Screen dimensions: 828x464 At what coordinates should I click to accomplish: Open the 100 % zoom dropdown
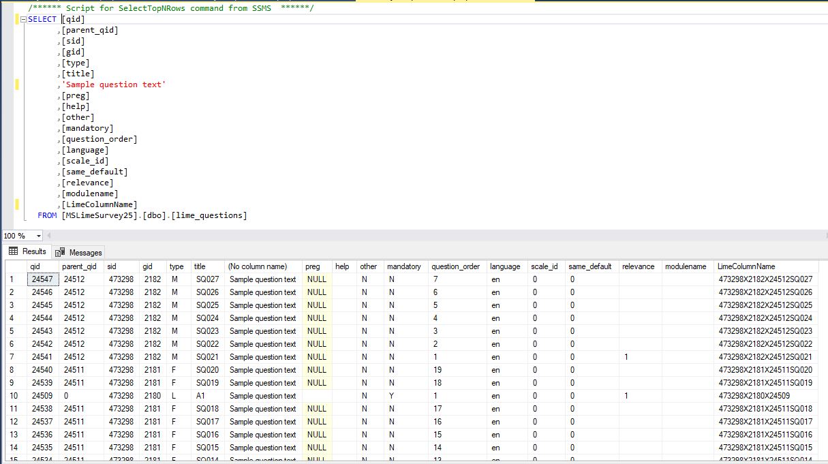[x=37, y=236]
